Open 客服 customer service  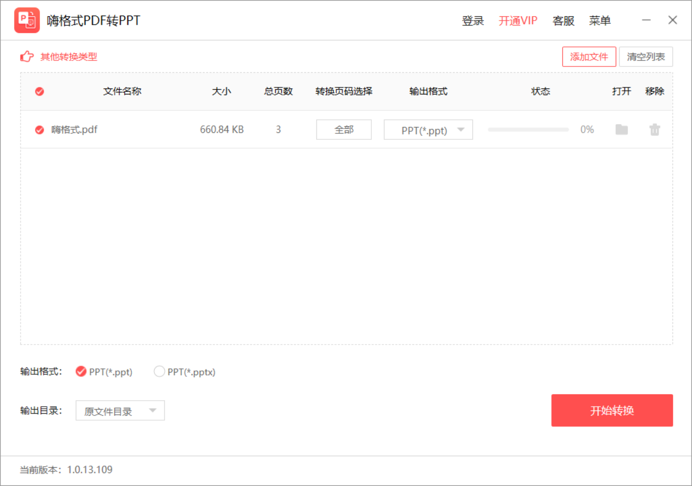tap(563, 21)
